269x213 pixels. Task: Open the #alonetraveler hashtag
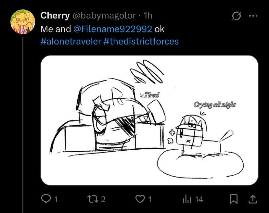click(x=71, y=41)
